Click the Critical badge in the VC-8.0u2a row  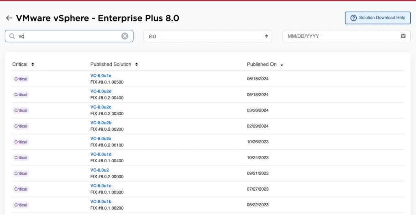(x=21, y=142)
